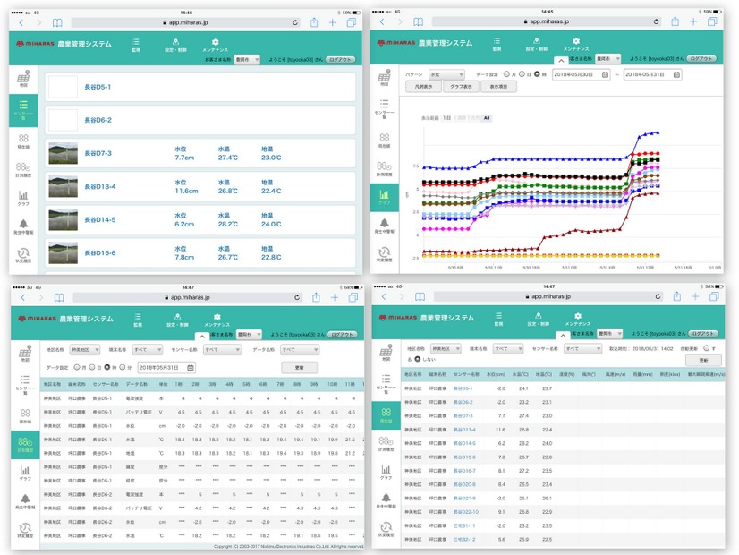Select highlighted measurement history icon in history table screen
Screen dimensions: 739x555
tap(25, 444)
